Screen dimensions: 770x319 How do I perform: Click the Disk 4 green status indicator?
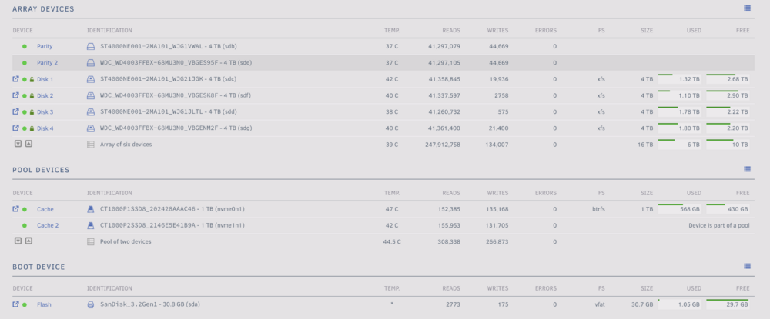click(x=25, y=128)
